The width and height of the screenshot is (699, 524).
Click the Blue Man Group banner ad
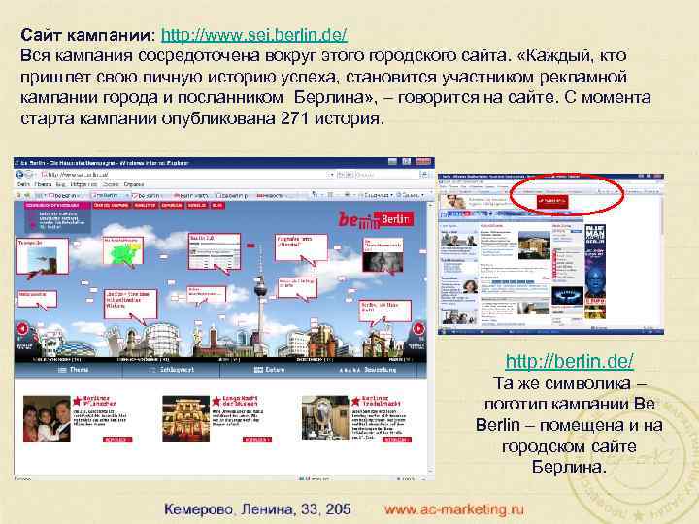595,272
